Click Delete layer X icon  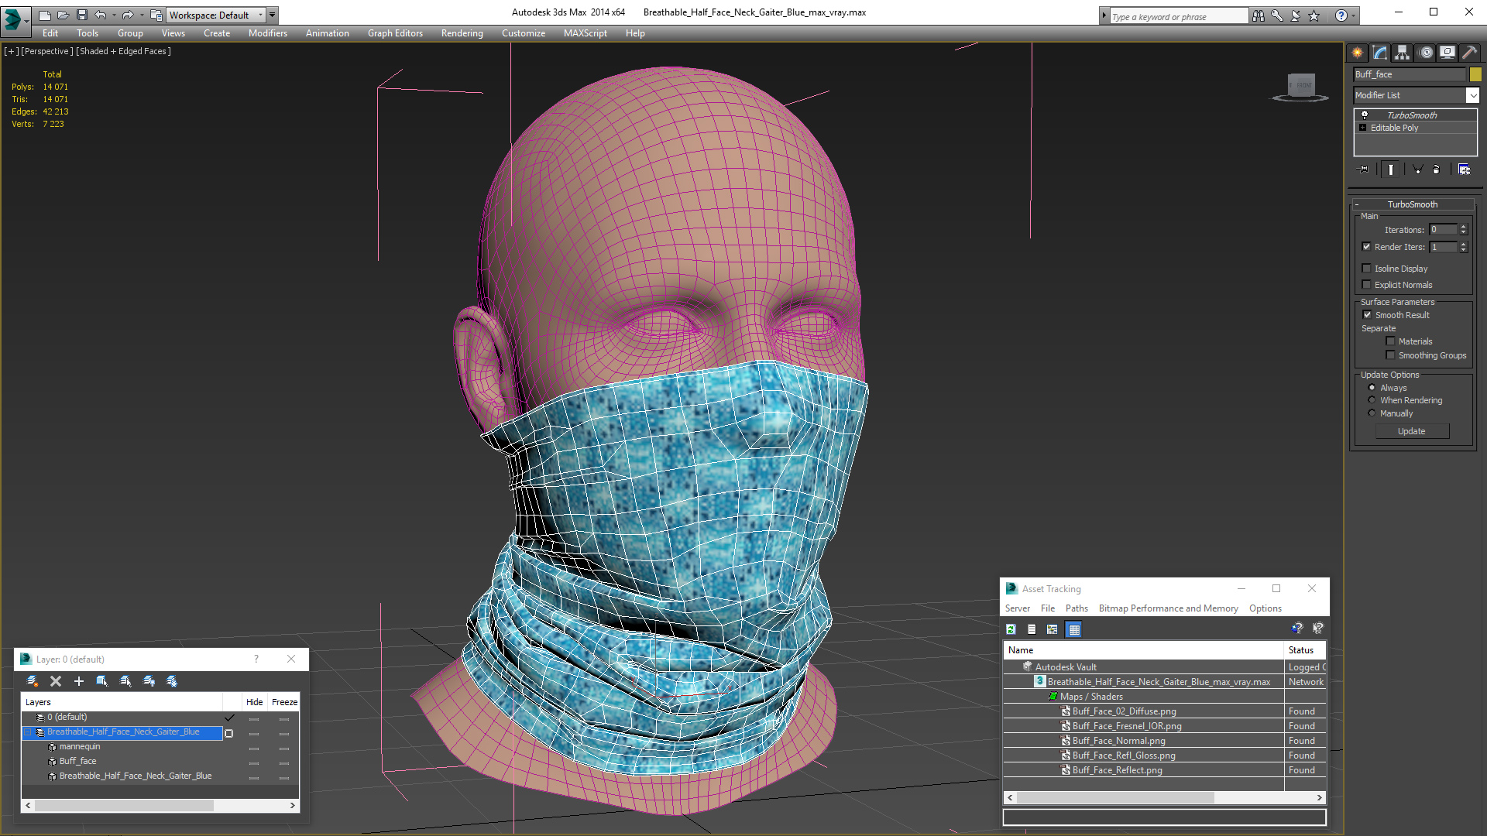(x=56, y=681)
